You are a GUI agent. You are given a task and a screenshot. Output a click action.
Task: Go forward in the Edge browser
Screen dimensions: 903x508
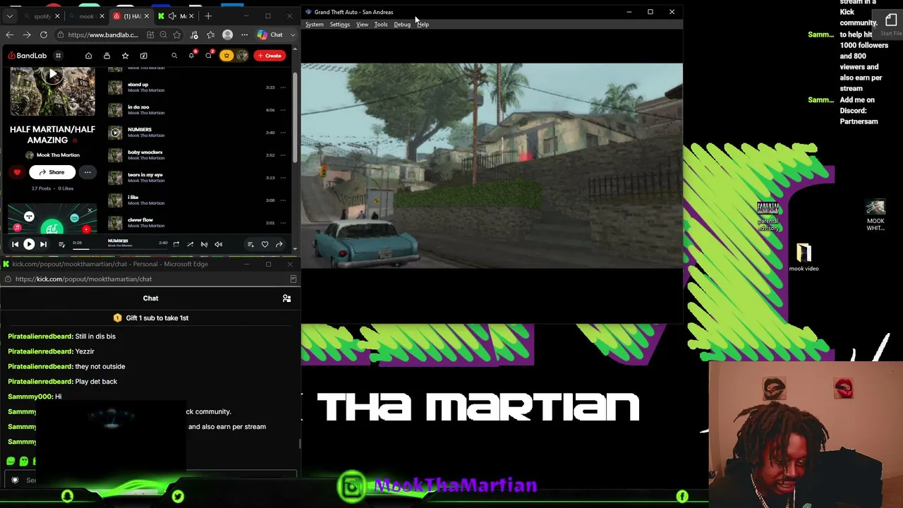click(x=27, y=35)
